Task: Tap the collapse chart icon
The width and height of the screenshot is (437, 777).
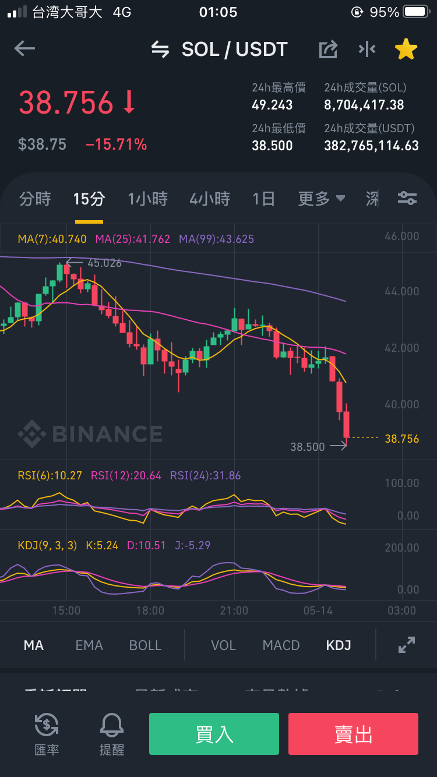Action: [367, 50]
